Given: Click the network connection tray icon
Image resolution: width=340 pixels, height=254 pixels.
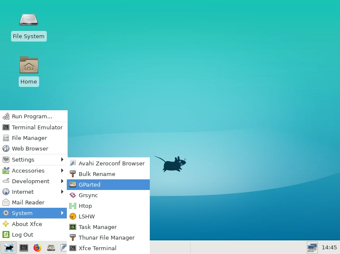Looking at the screenshot, I should click(312, 248).
